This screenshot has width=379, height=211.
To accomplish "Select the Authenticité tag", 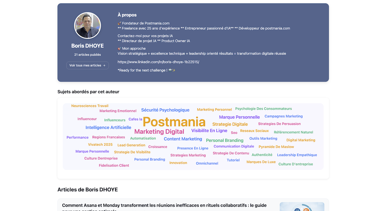I will pyautogui.click(x=262, y=155).
